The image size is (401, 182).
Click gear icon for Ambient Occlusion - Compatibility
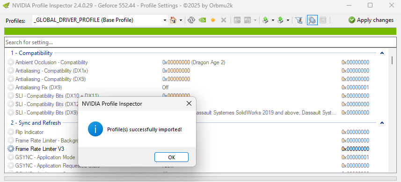11,62
